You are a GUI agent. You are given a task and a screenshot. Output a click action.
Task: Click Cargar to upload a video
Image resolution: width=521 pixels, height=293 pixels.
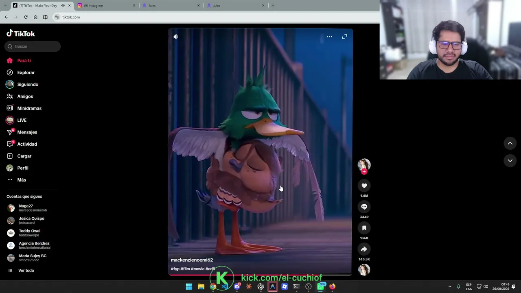(19, 156)
